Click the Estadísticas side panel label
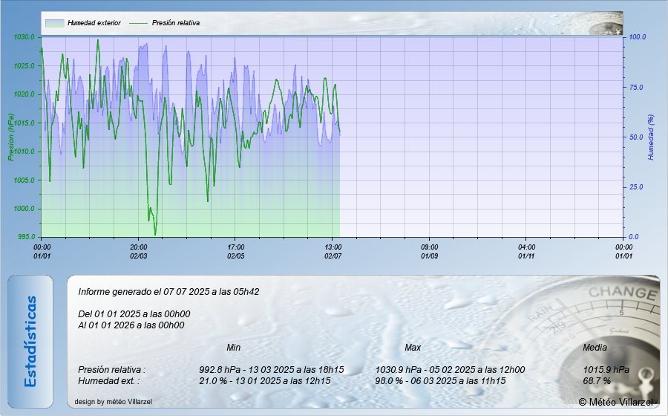668x416 pixels. (30, 342)
